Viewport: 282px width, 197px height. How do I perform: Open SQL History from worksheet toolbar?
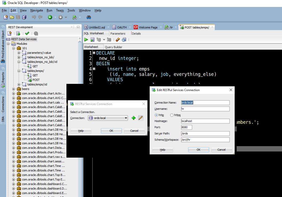(124, 40)
